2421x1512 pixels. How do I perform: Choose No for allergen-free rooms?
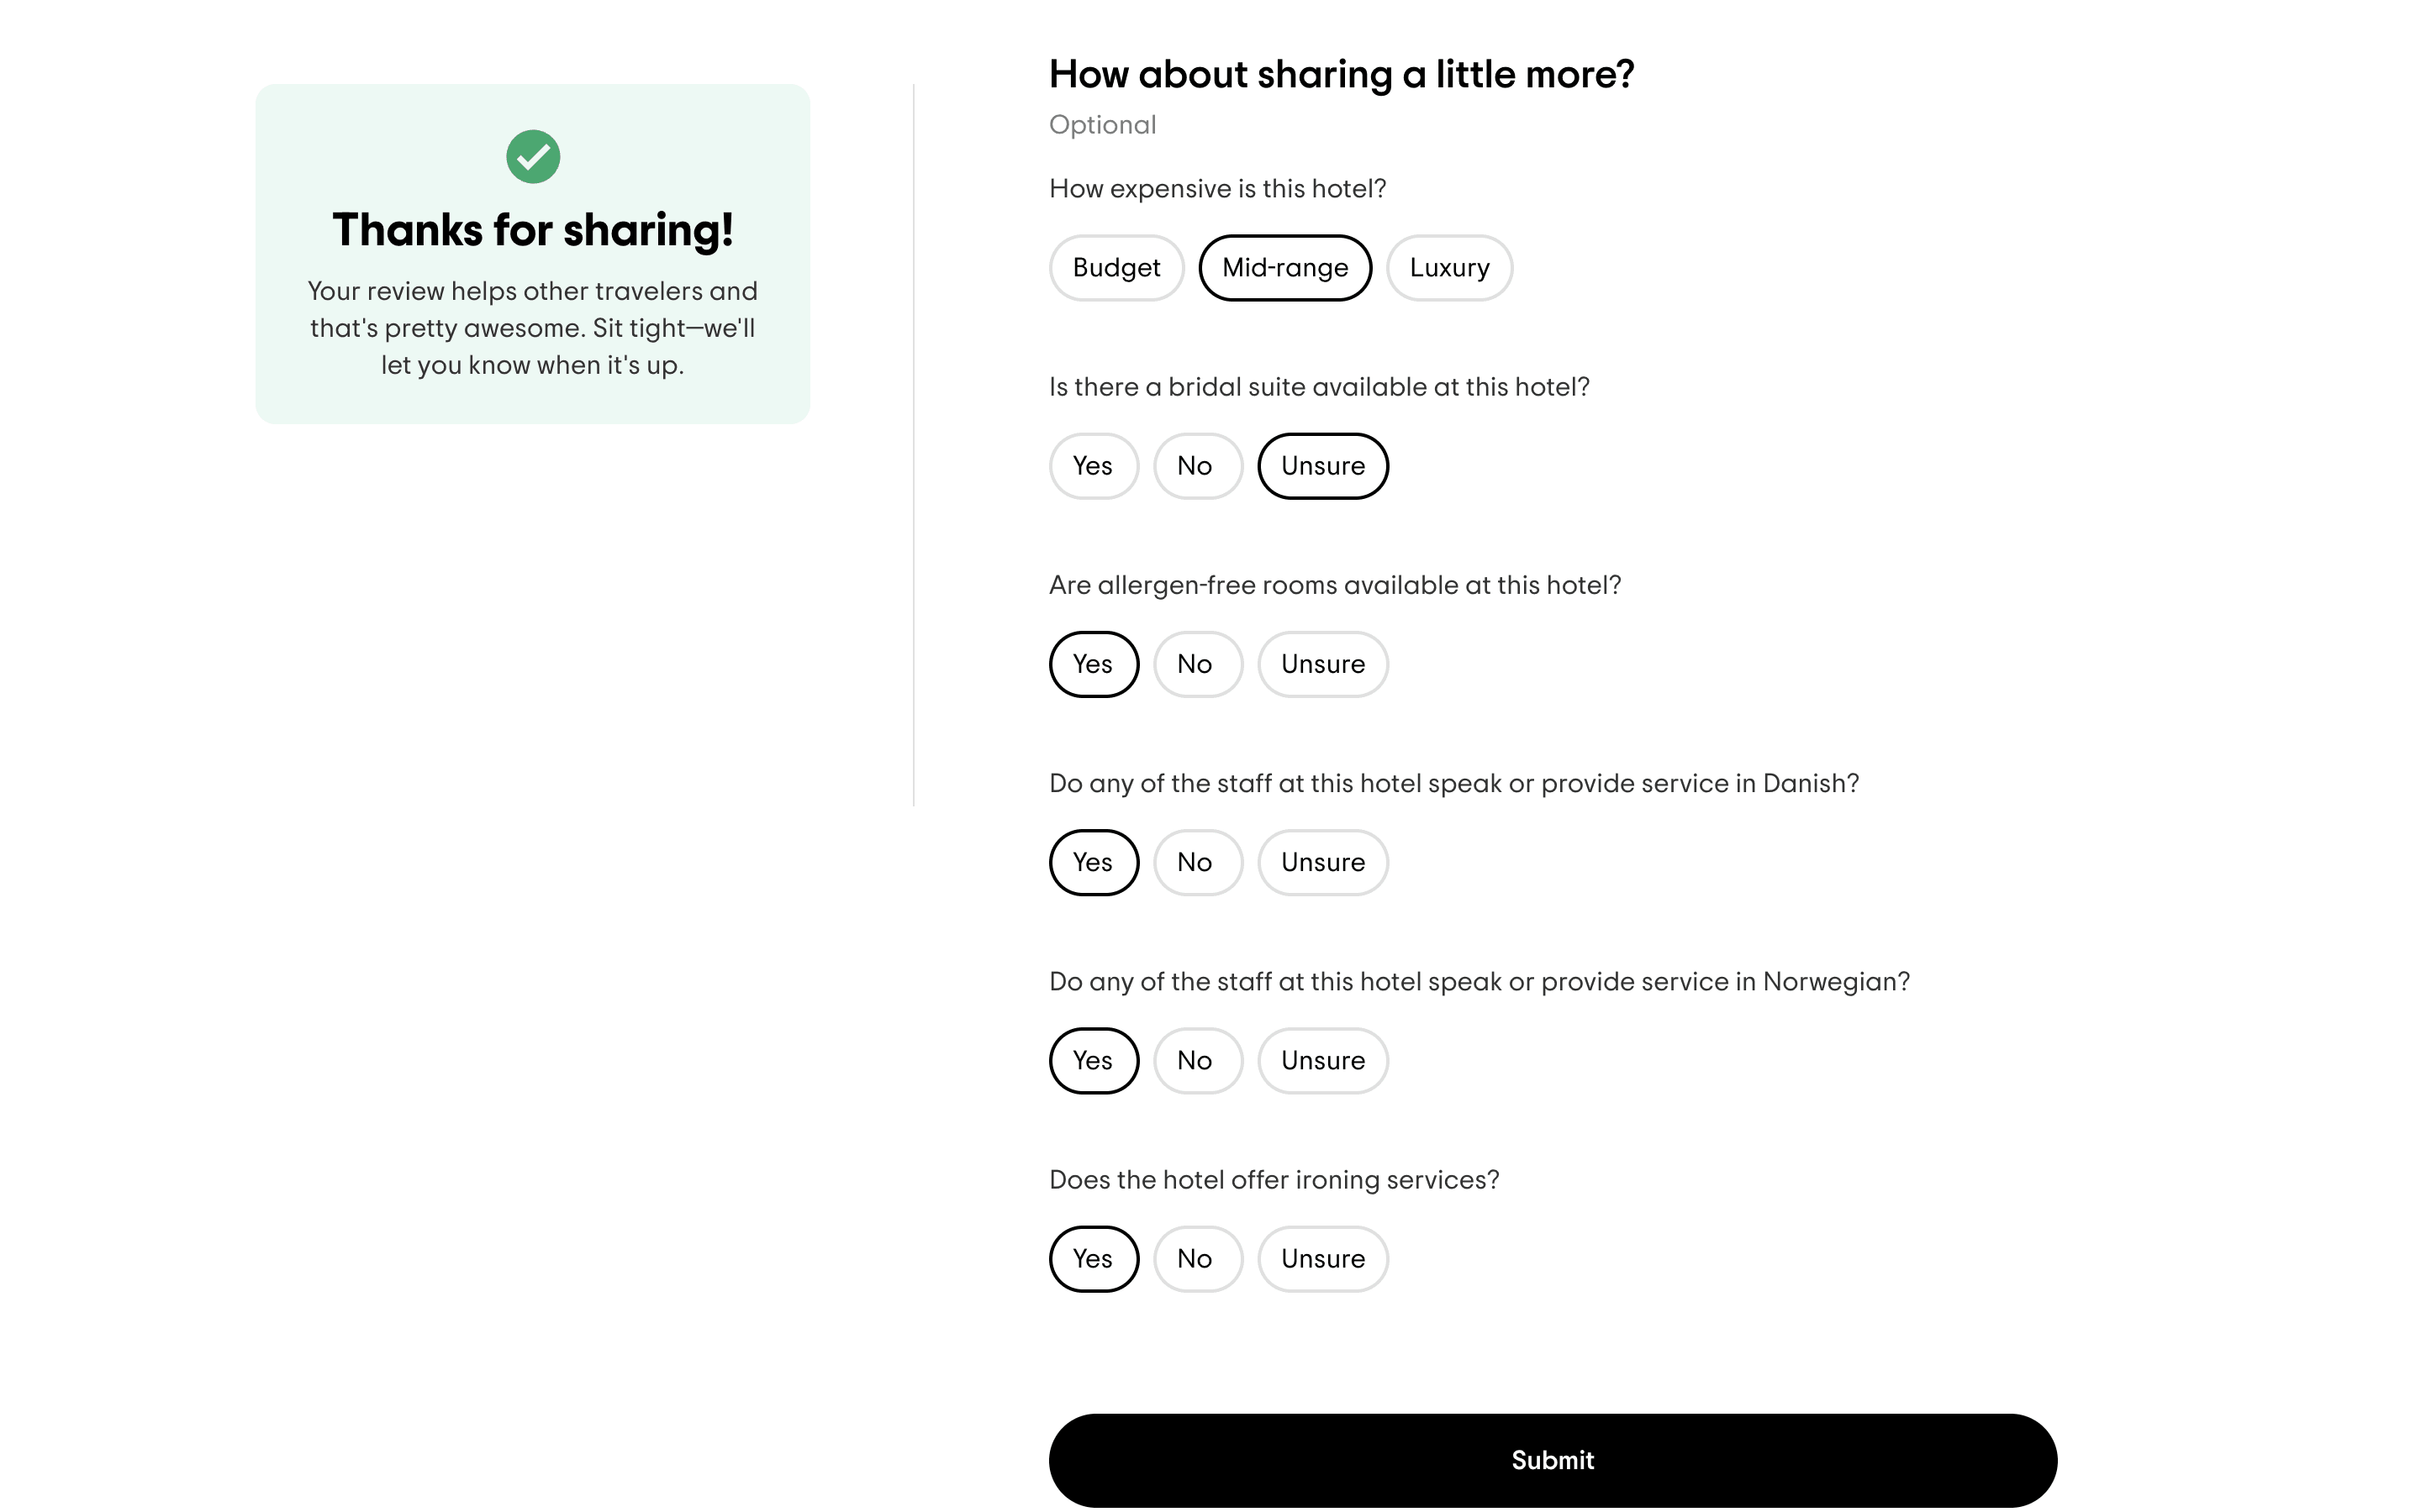pyautogui.click(x=1196, y=664)
